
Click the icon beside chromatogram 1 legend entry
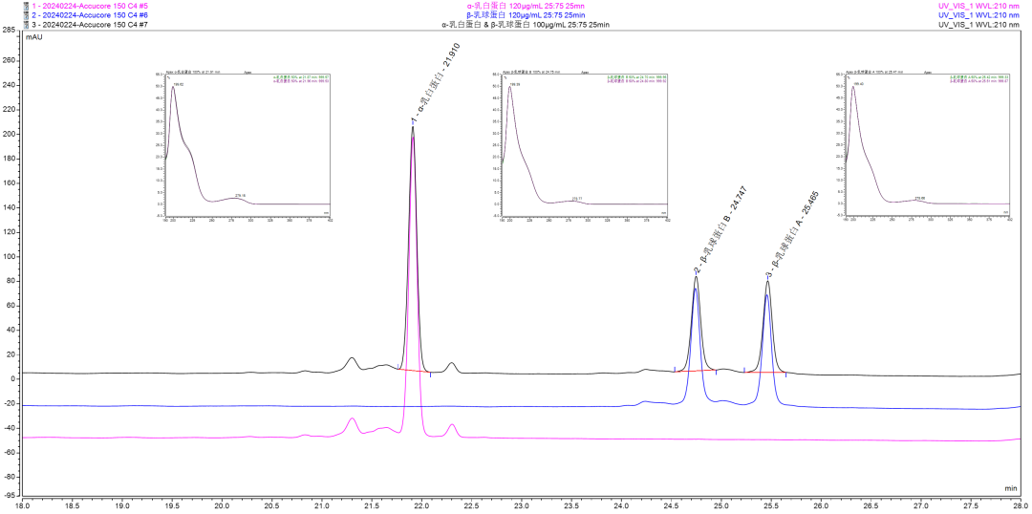pos(4,6)
